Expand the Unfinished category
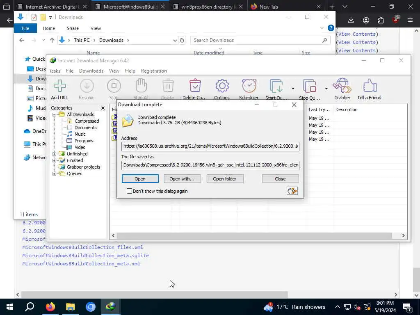420x315 pixels. tap(55, 154)
